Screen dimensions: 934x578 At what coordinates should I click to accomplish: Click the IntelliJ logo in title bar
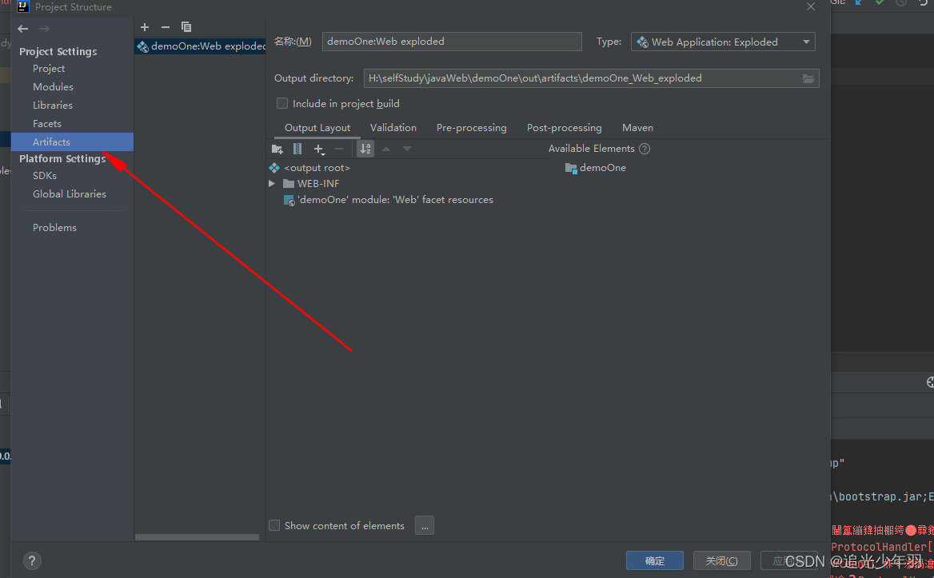23,6
